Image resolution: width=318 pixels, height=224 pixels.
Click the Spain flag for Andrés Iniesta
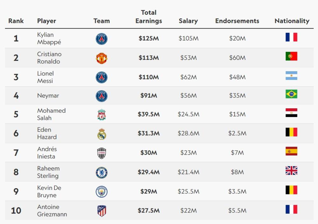point(291,151)
